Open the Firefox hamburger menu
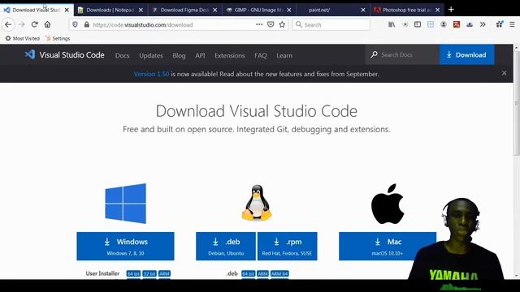The height and width of the screenshot is (292, 520). (513, 24)
